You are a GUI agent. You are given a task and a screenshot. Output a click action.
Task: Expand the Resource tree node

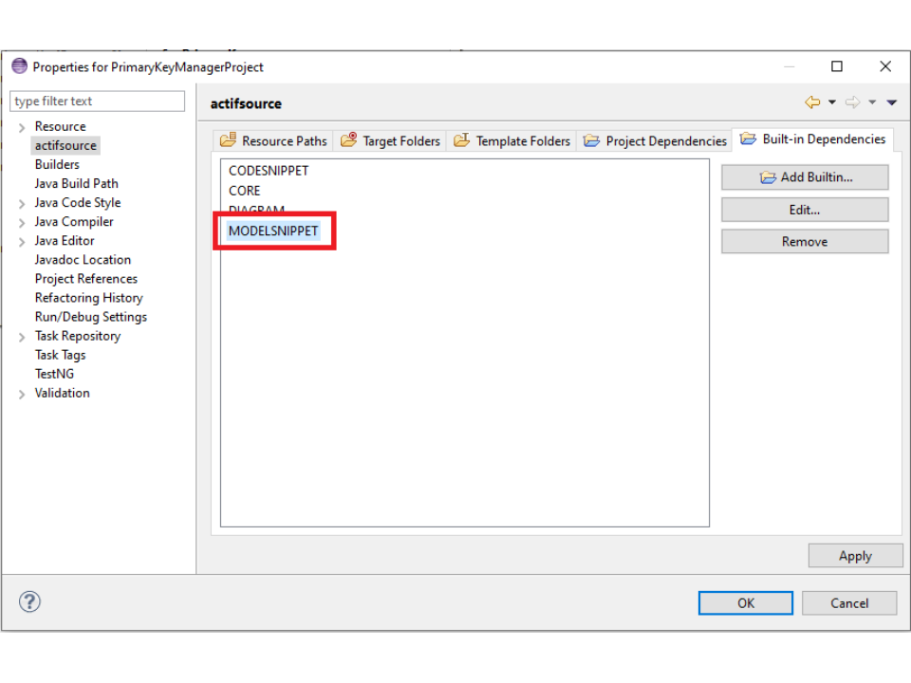(x=22, y=127)
